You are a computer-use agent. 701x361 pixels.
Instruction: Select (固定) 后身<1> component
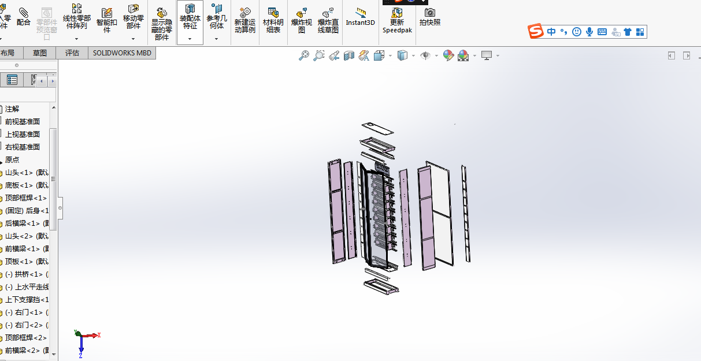tap(27, 210)
